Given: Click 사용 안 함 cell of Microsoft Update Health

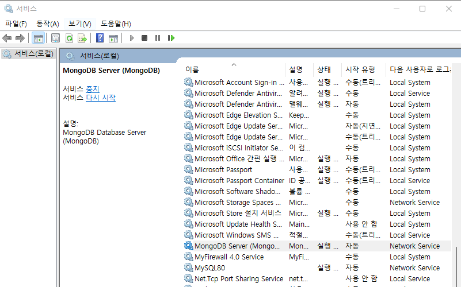Looking at the screenshot, I should click(x=361, y=224).
